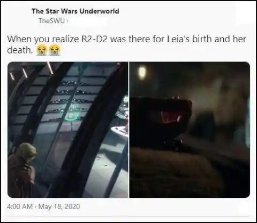
Task: Click the word R2-D2 in the tweet
Action: (94, 39)
